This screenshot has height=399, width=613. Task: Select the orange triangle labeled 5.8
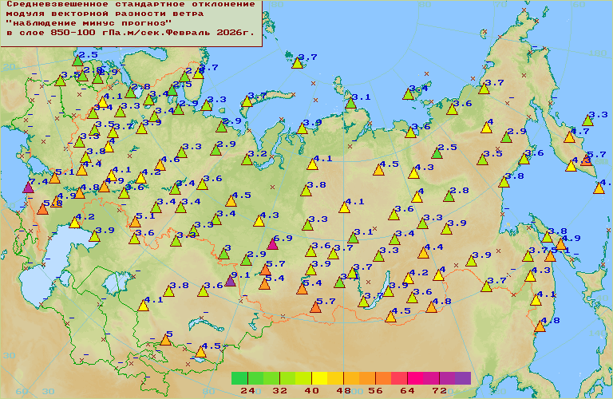point(42,209)
